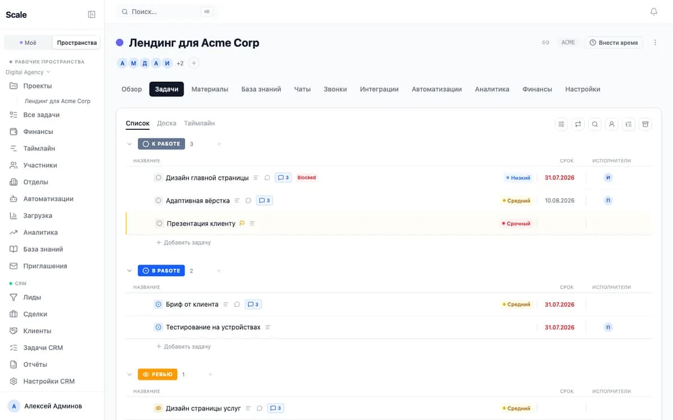
Task: Click the Сделки briefcase icon in sidebar
Action: point(13,314)
